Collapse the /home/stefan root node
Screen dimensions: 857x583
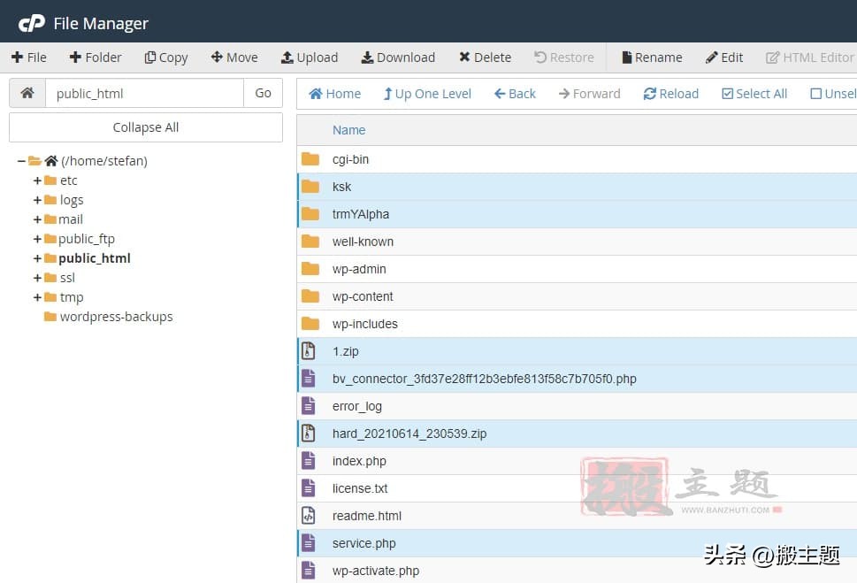coord(21,161)
